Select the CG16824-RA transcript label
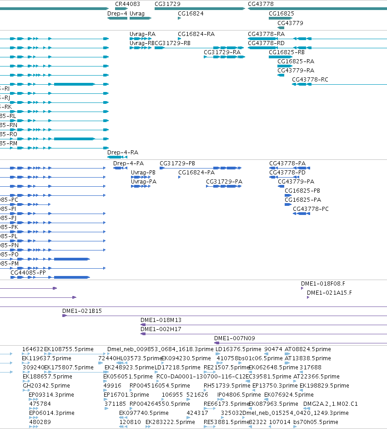The height and width of the screenshot is (429, 387). (196, 34)
